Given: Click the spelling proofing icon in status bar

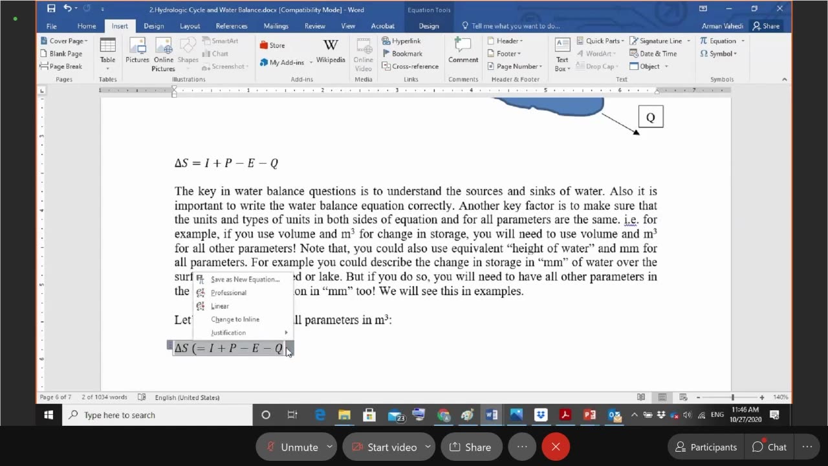Looking at the screenshot, I should (x=142, y=397).
